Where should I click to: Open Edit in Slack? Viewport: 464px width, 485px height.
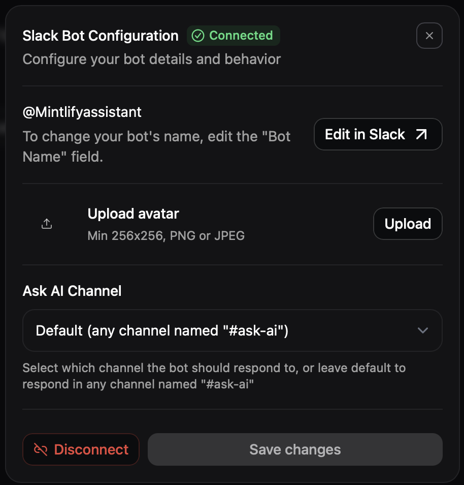378,134
